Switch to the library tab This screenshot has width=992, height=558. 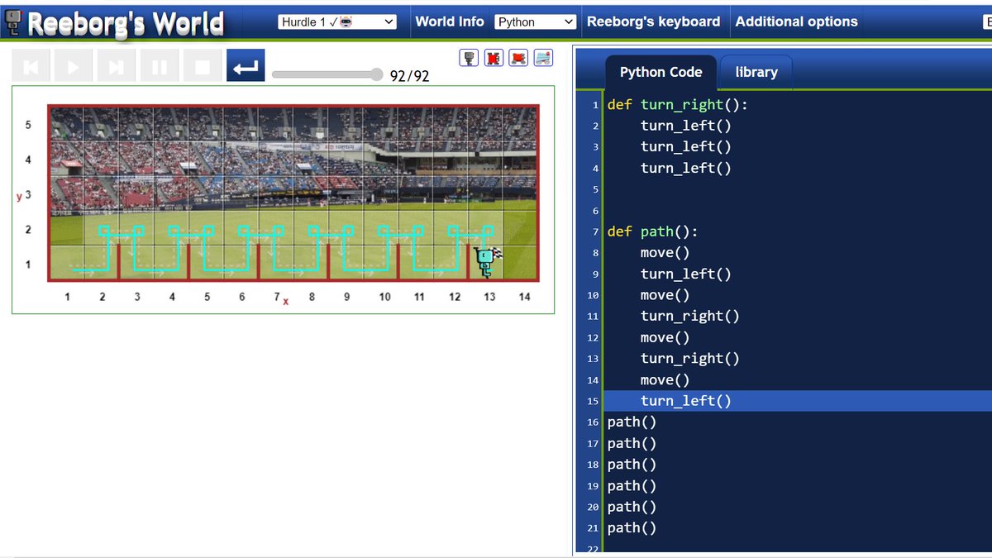tap(756, 72)
